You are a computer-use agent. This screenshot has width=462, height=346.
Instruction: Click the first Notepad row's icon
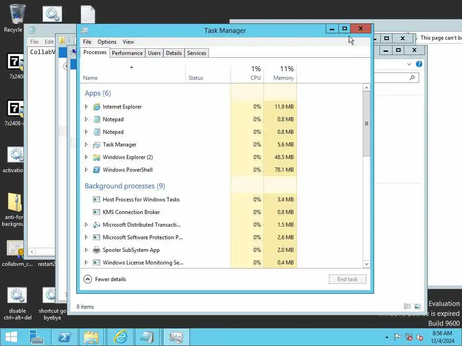[x=97, y=119]
